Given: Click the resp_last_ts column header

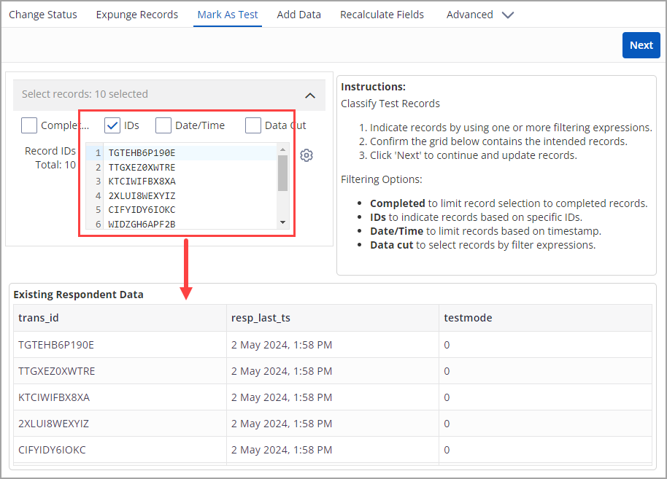Looking at the screenshot, I should pos(333,318).
